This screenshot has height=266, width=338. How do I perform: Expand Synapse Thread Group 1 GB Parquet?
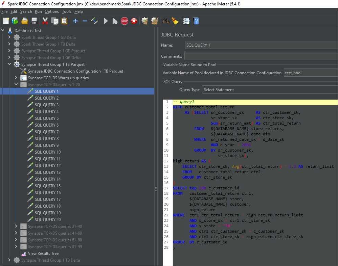tap(9, 51)
